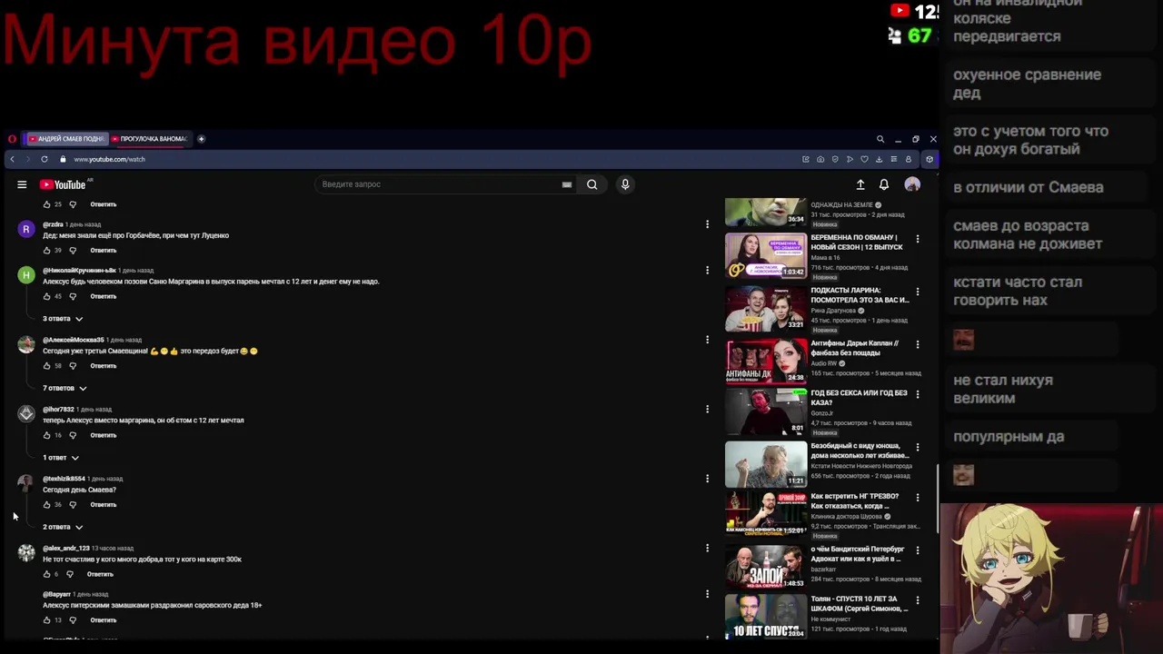Start voice search with the microphone icon

point(625,184)
